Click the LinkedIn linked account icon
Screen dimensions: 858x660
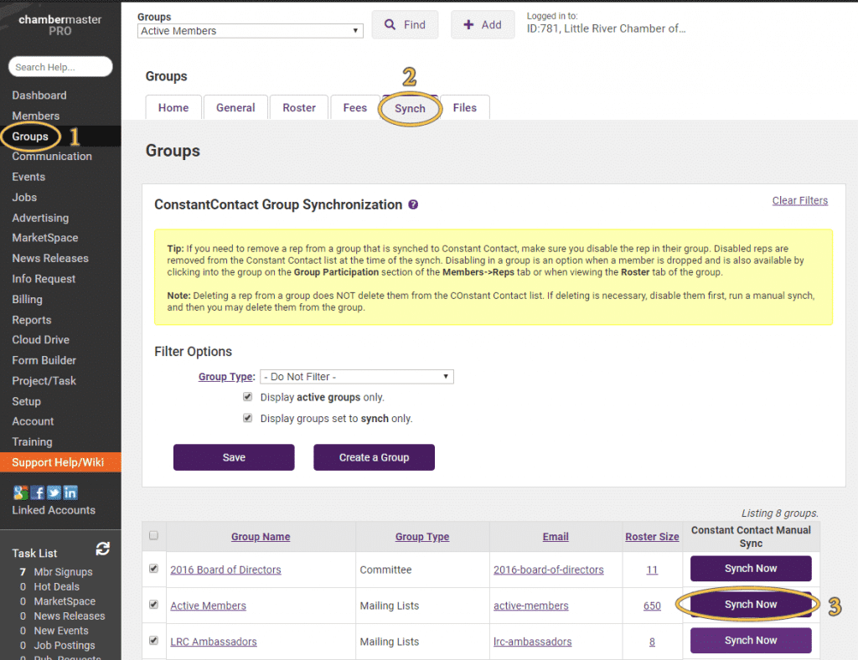70,492
